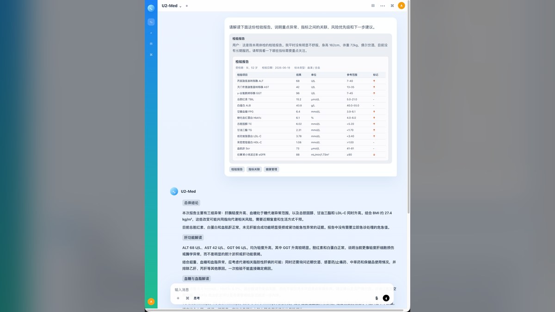This screenshot has height=312, width=555.
Task: Click the 天门冬氨酸氨基转移酶 AST row
Action: tap(310, 87)
